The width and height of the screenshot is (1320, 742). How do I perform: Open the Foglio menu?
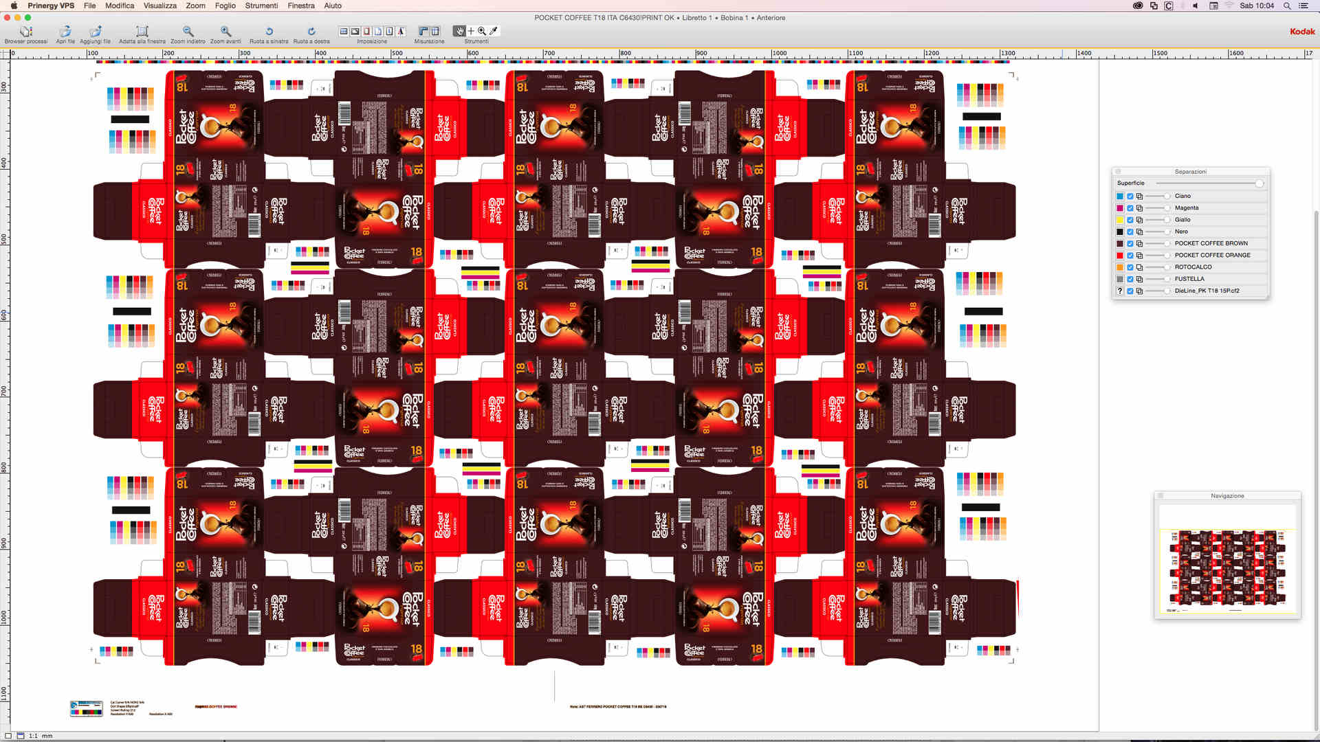tap(225, 5)
